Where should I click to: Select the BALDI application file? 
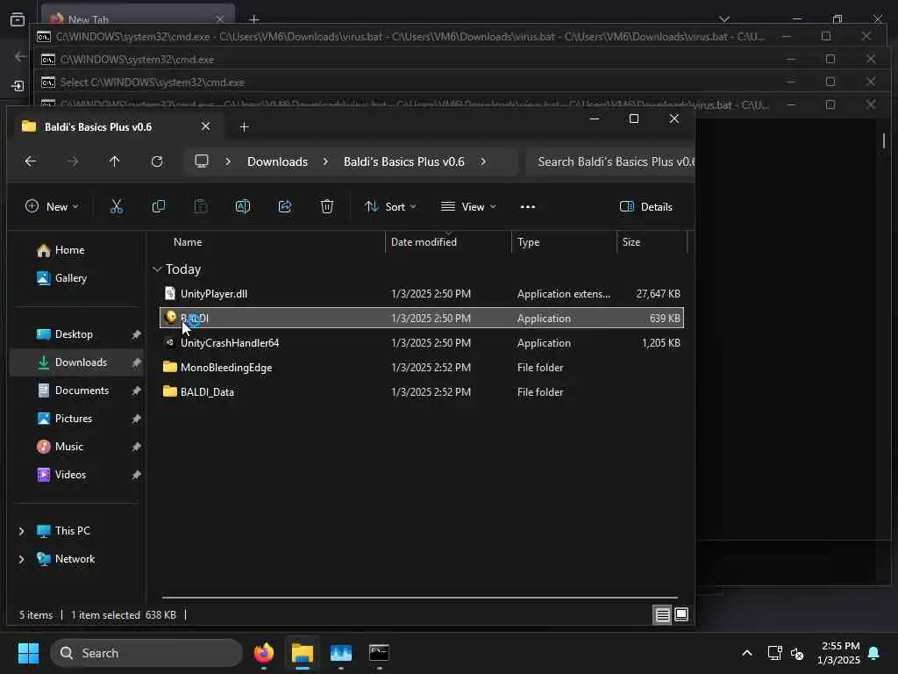422,319
